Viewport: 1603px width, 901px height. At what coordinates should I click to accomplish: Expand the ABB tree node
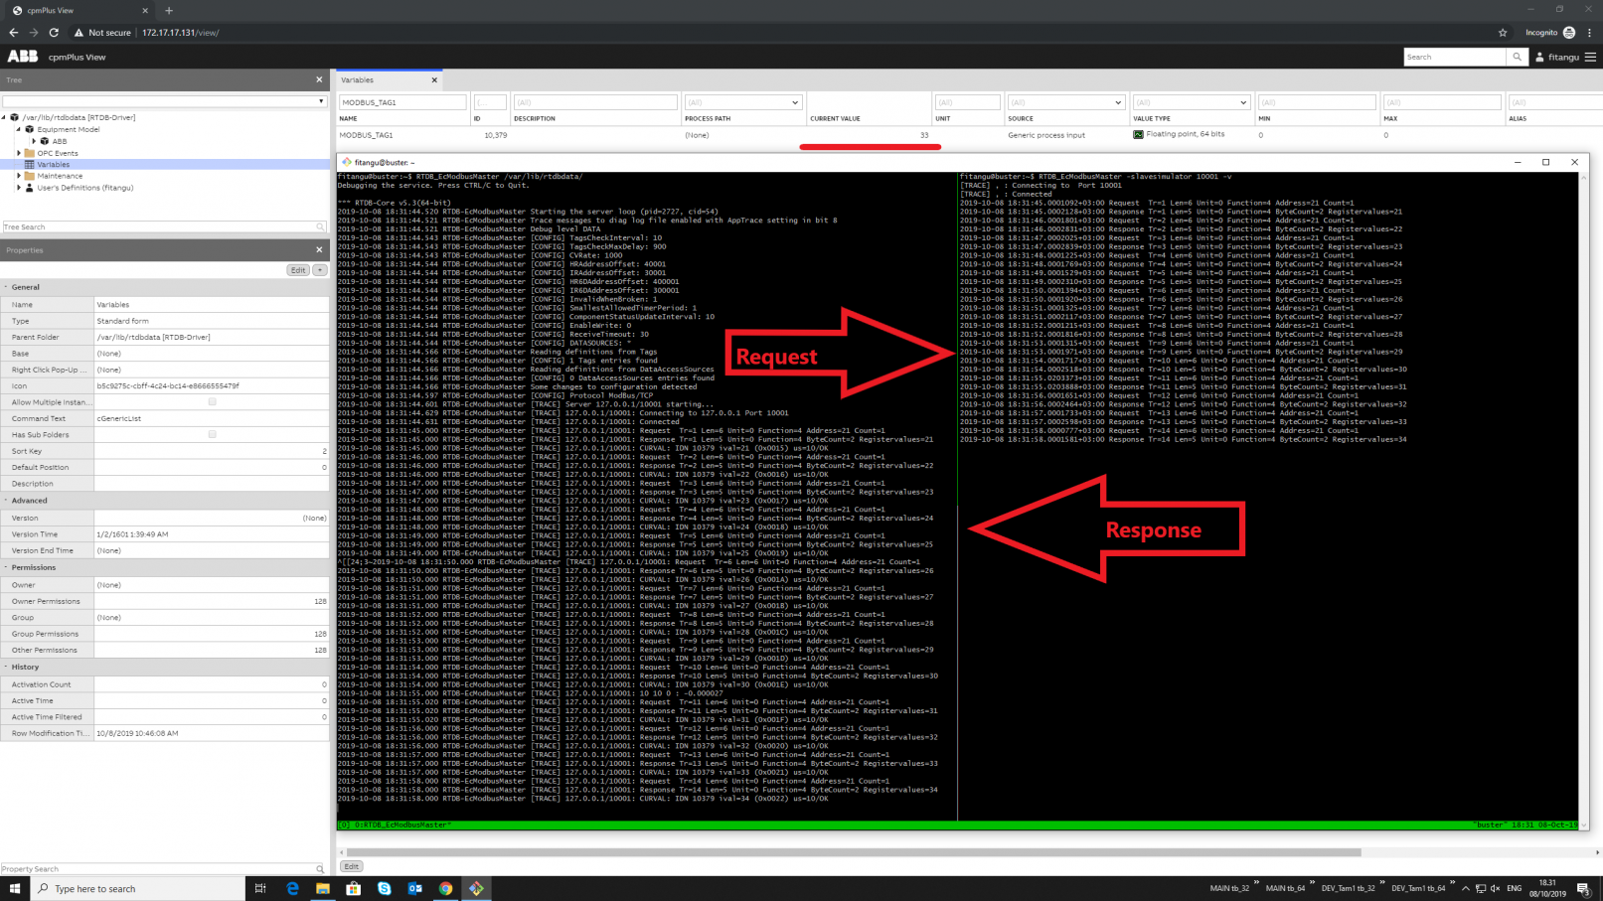(34, 141)
